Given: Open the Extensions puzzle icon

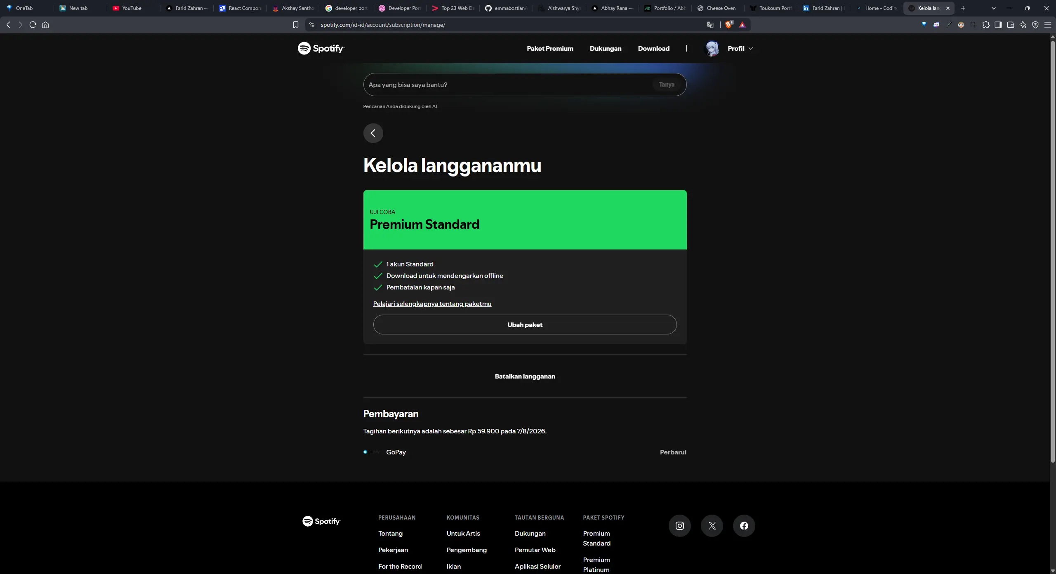Looking at the screenshot, I should pos(986,25).
